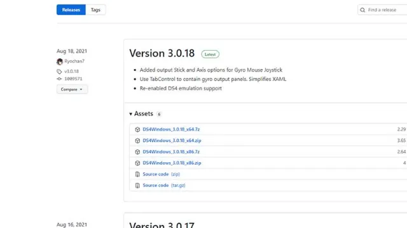Screen dimensions: 407x228
Task: Click file icon for Source code zip
Action: click(x=137, y=175)
